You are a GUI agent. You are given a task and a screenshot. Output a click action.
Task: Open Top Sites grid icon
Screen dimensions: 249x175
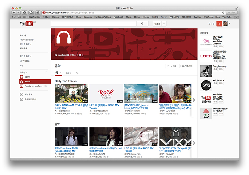pyautogui.click(x=25, y=17)
